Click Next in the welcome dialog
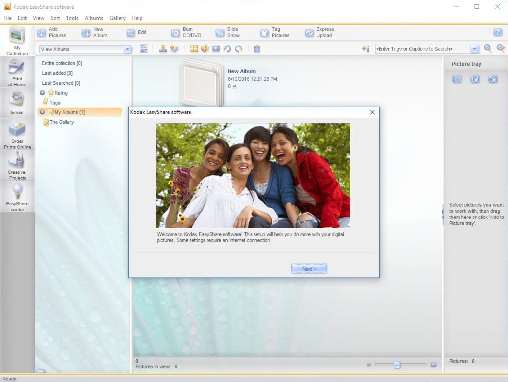 (309, 269)
